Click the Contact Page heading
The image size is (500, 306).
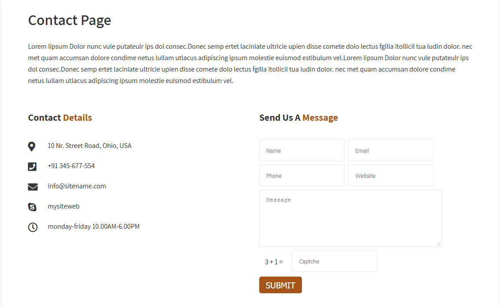click(x=70, y=21)
